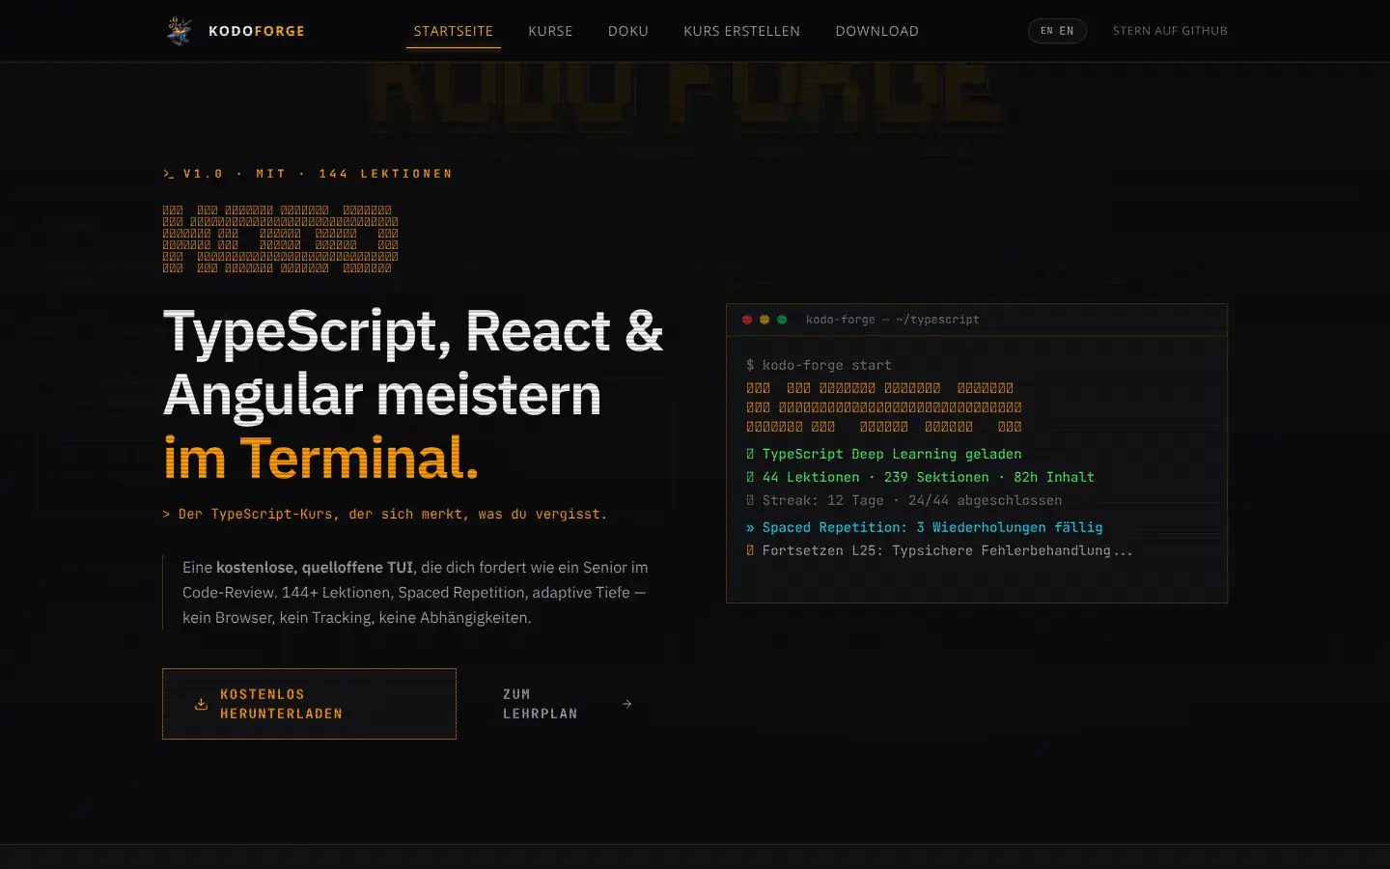Click the 'V1.0 · MIT · 144 LEKTIONEN' badge

point(308,174)
